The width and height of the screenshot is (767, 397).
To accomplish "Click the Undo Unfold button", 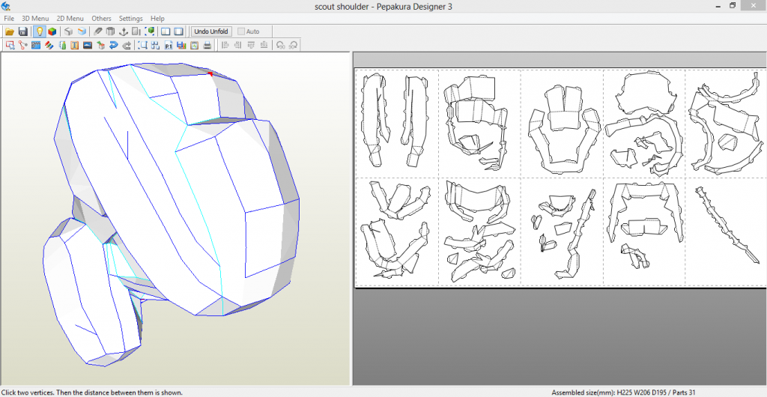I will click(x=211, y=31).
